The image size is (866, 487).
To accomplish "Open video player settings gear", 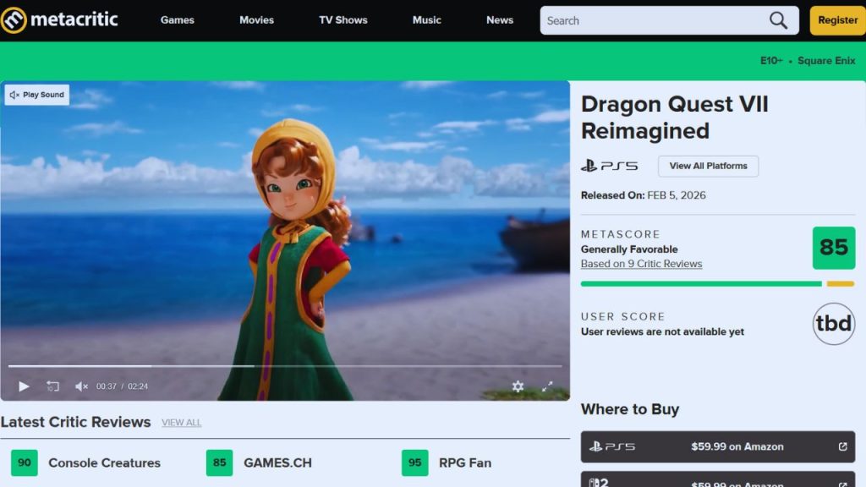I will pyautogui.click(x=518, y=386).
